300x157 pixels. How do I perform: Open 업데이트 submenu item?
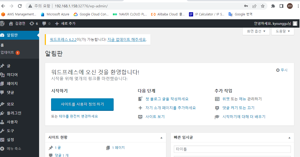pyautogui.click(x=10, y=52)
